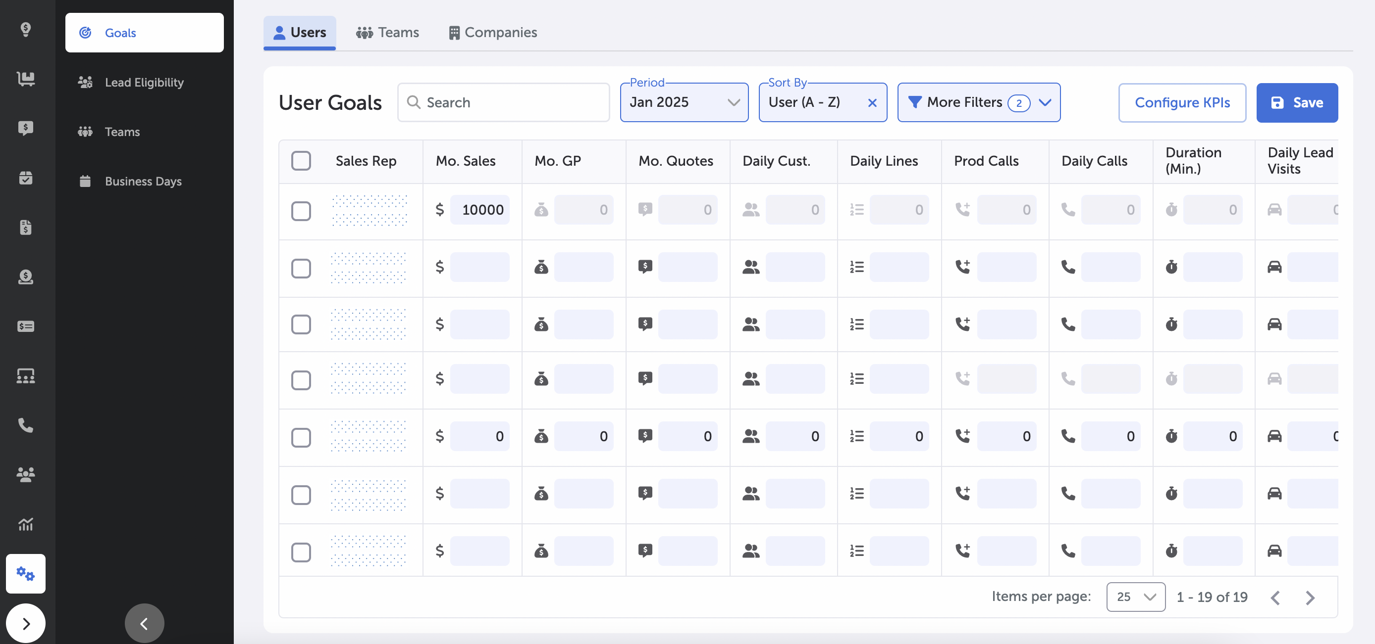The height and width of the screenshot is (644, 1375).
Task: Click the customers icon in fourth row
Action: click(x=750, y=378)
